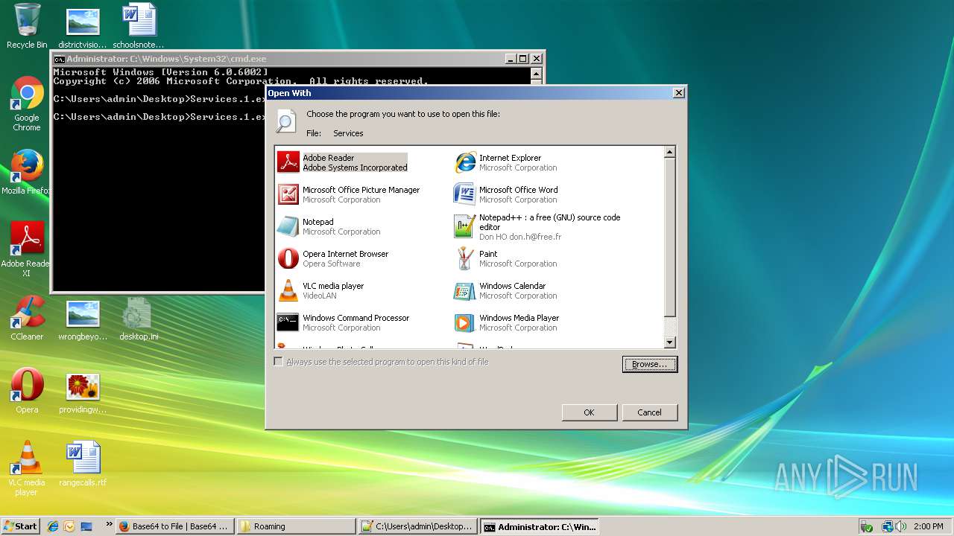Choose Internet Explorer from program list
Image resolution: width=954 pixels, height=536 pixels.
tap(505, 162)
